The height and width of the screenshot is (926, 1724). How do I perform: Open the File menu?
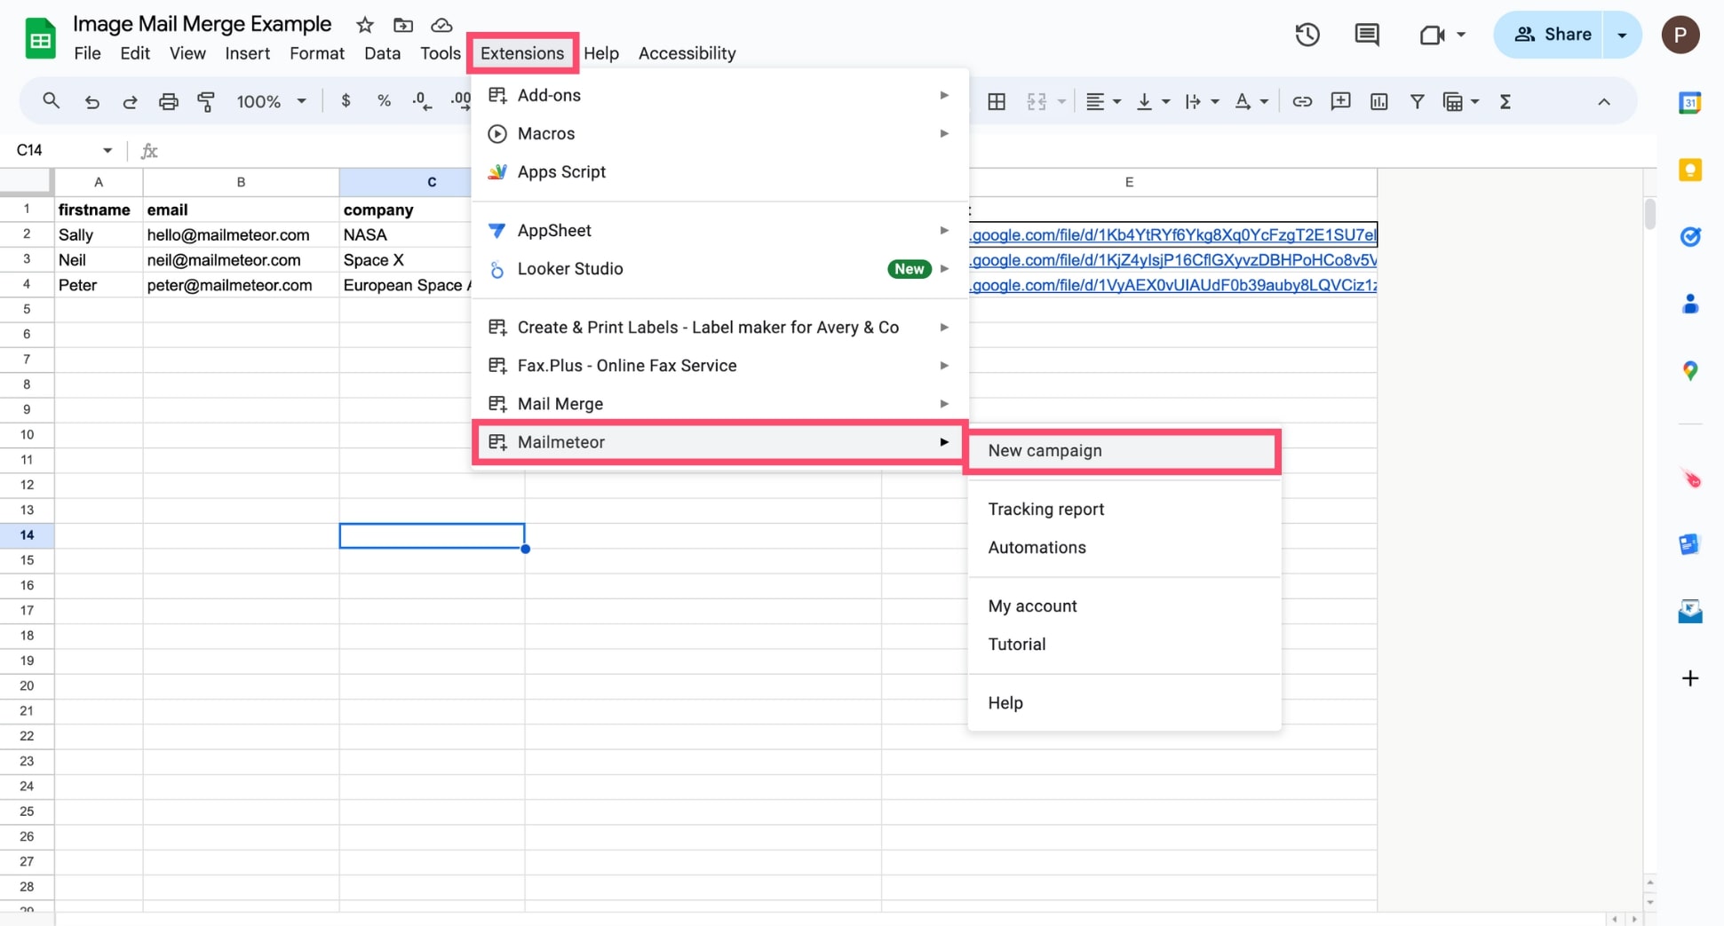click(x=87, y=53)
